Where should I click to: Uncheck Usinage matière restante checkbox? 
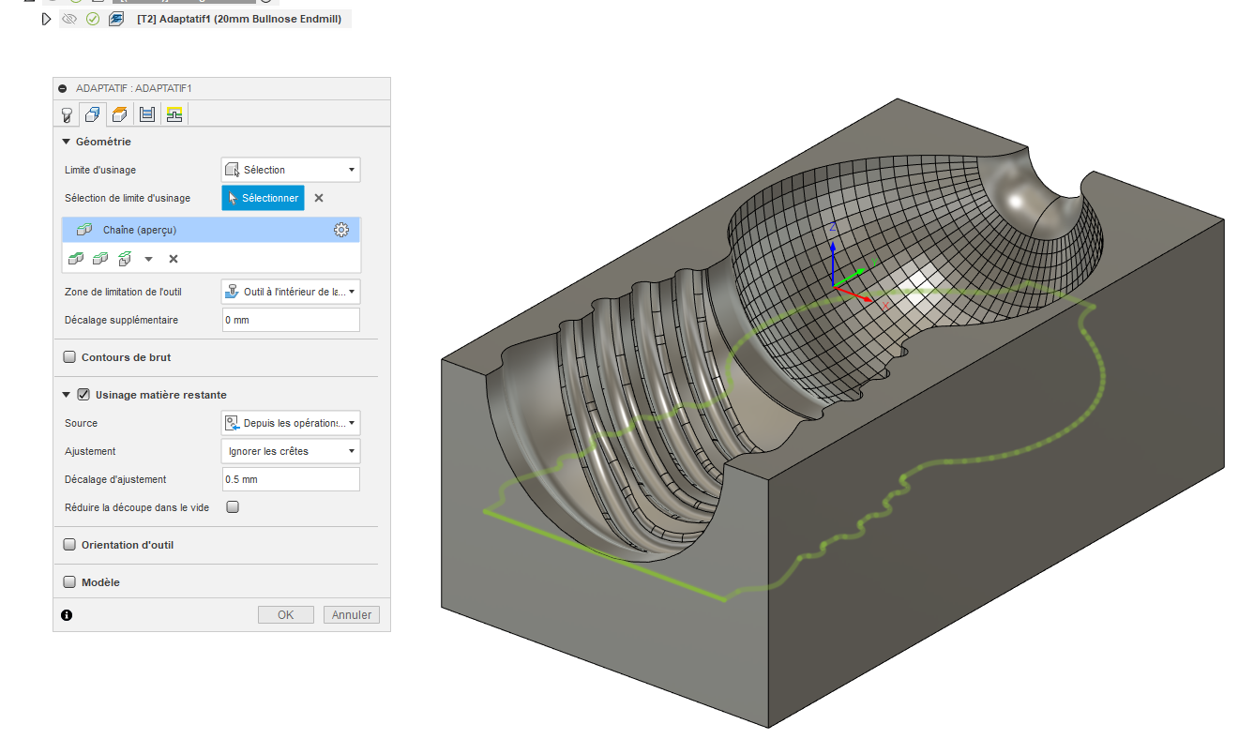tap(83, 395)
